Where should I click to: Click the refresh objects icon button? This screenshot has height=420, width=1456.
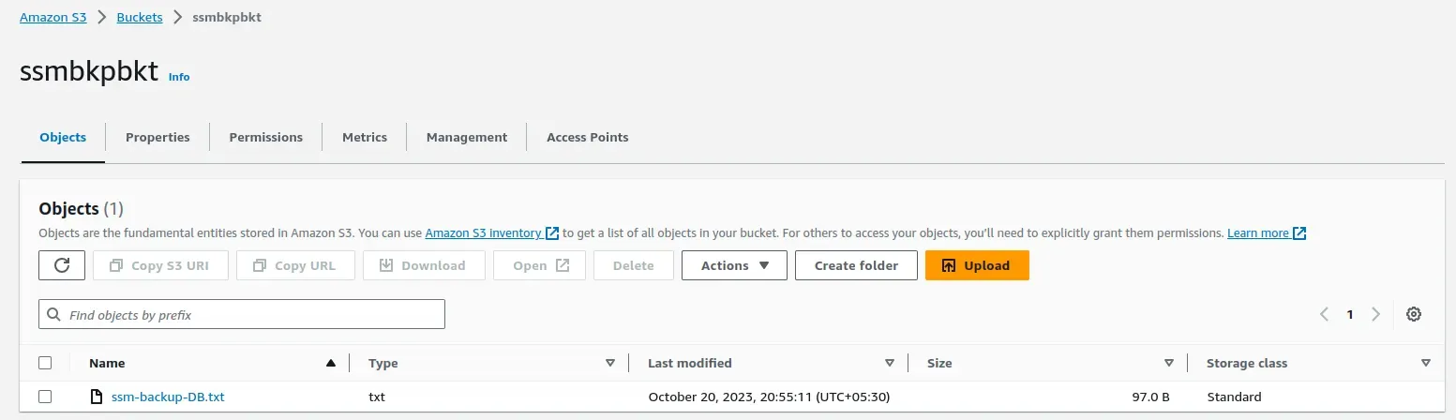[62, 265]
